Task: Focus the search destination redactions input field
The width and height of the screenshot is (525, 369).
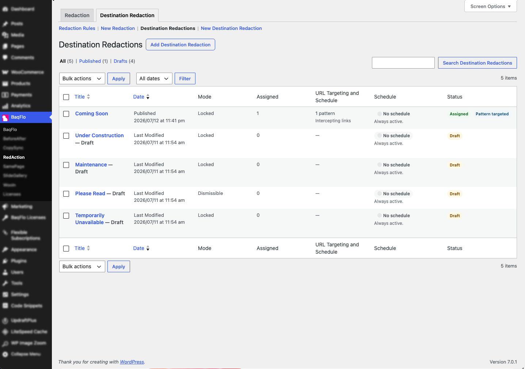Action: pyautogui.click(x=403, y=63)
